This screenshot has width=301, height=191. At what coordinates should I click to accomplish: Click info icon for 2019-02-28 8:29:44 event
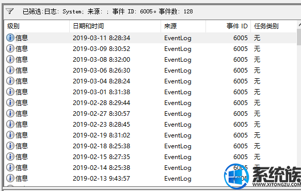(10, 102)
